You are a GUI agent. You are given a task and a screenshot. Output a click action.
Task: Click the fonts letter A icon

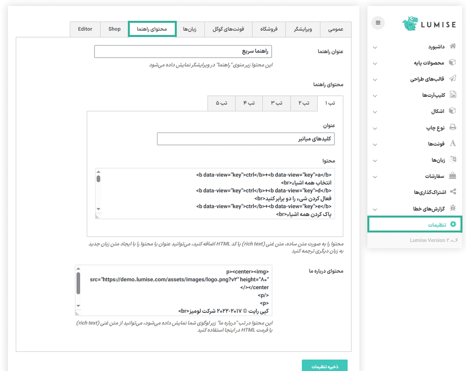coord(452,144)
